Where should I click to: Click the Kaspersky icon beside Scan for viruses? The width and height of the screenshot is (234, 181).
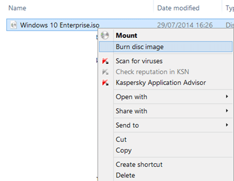pos(105,61)
